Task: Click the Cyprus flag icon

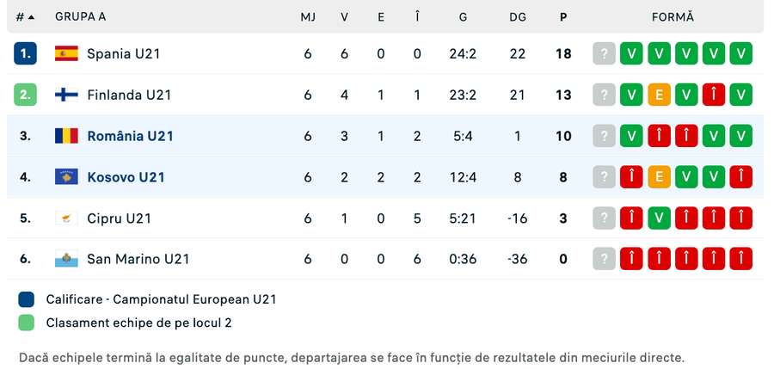Action: 66,218
